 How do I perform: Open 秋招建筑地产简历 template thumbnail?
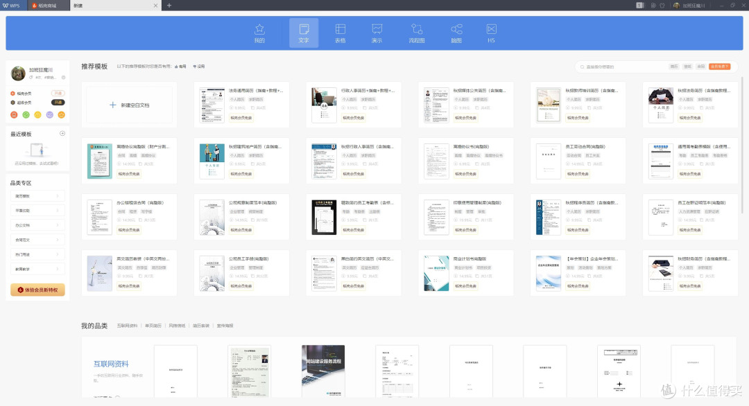point(212,161)
